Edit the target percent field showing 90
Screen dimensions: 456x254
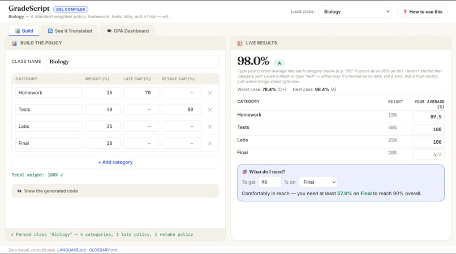click(x=270, y=182)
